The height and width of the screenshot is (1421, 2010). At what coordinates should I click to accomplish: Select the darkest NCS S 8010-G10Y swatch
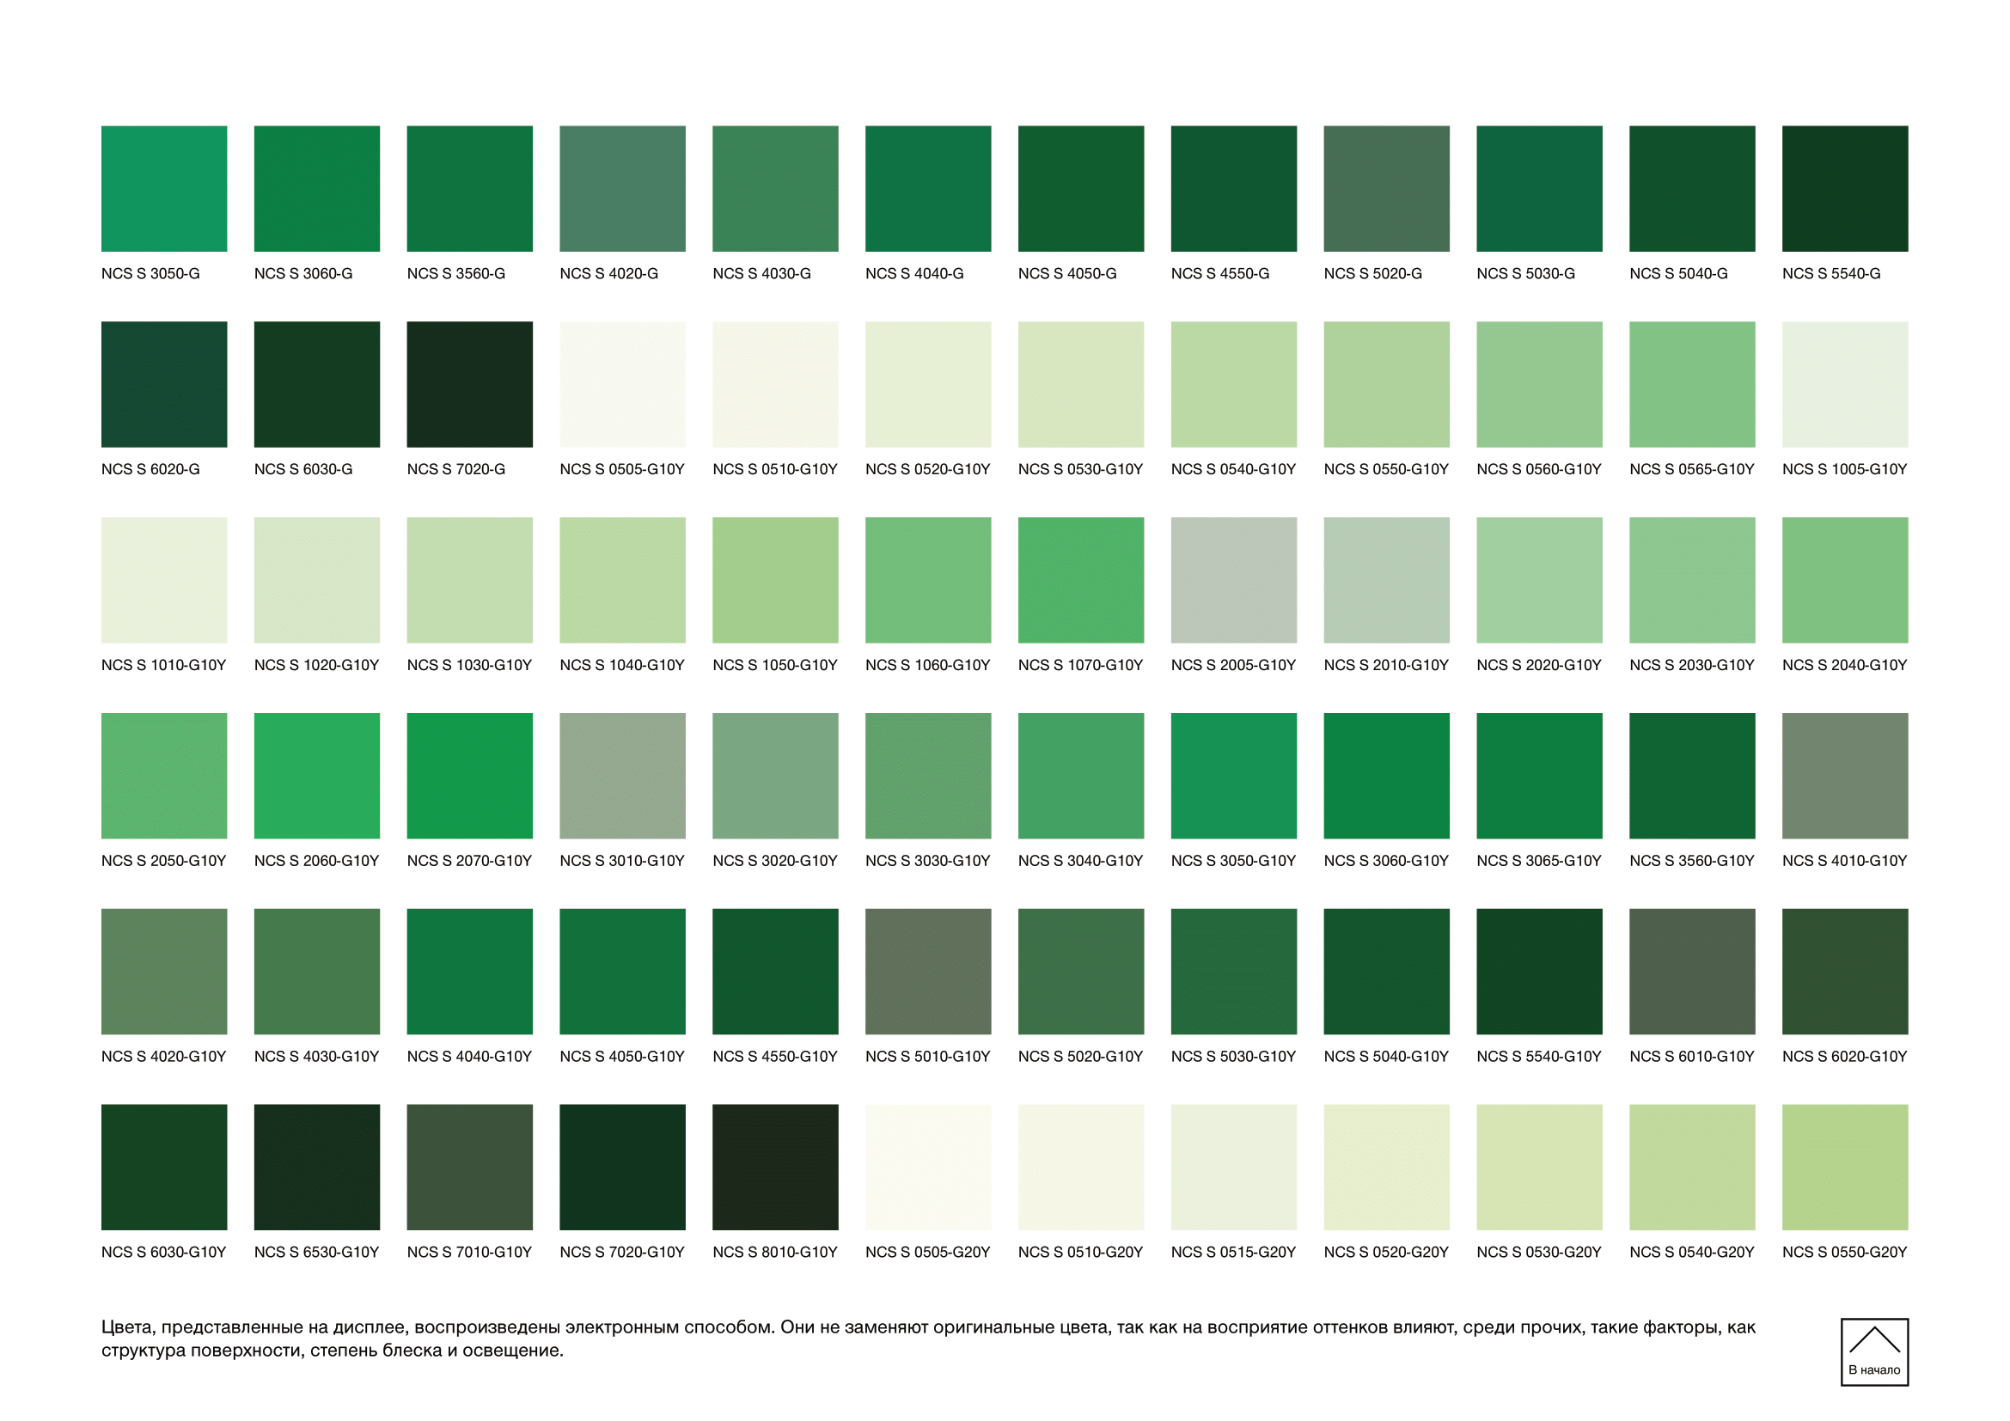coord(776,1168)
